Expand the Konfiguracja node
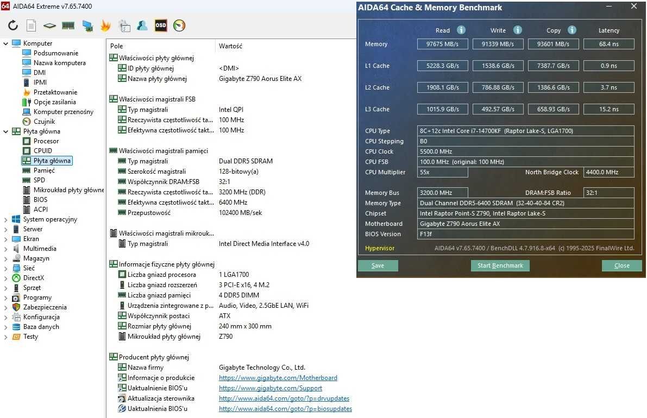Screen dimensions: 647x418 click(6, 317)
